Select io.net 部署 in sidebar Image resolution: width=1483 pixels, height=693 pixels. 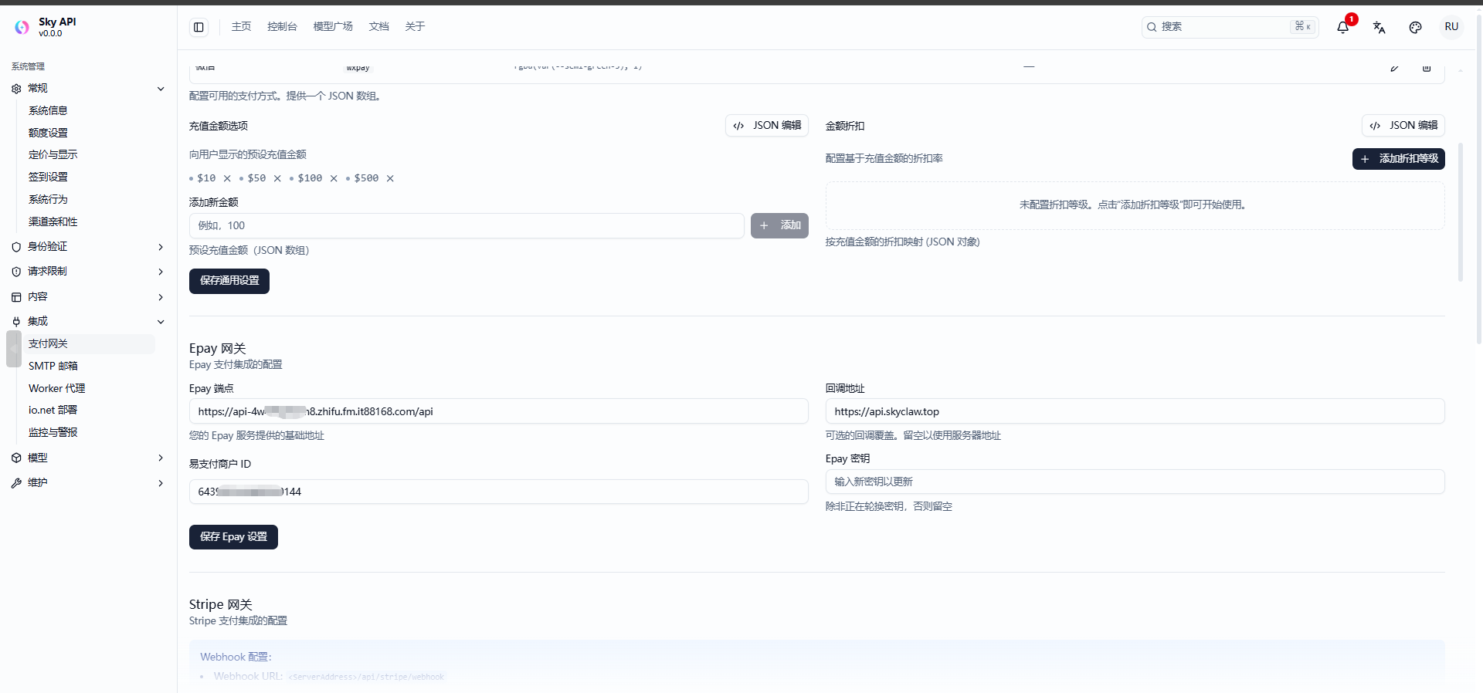click(53, 411)
